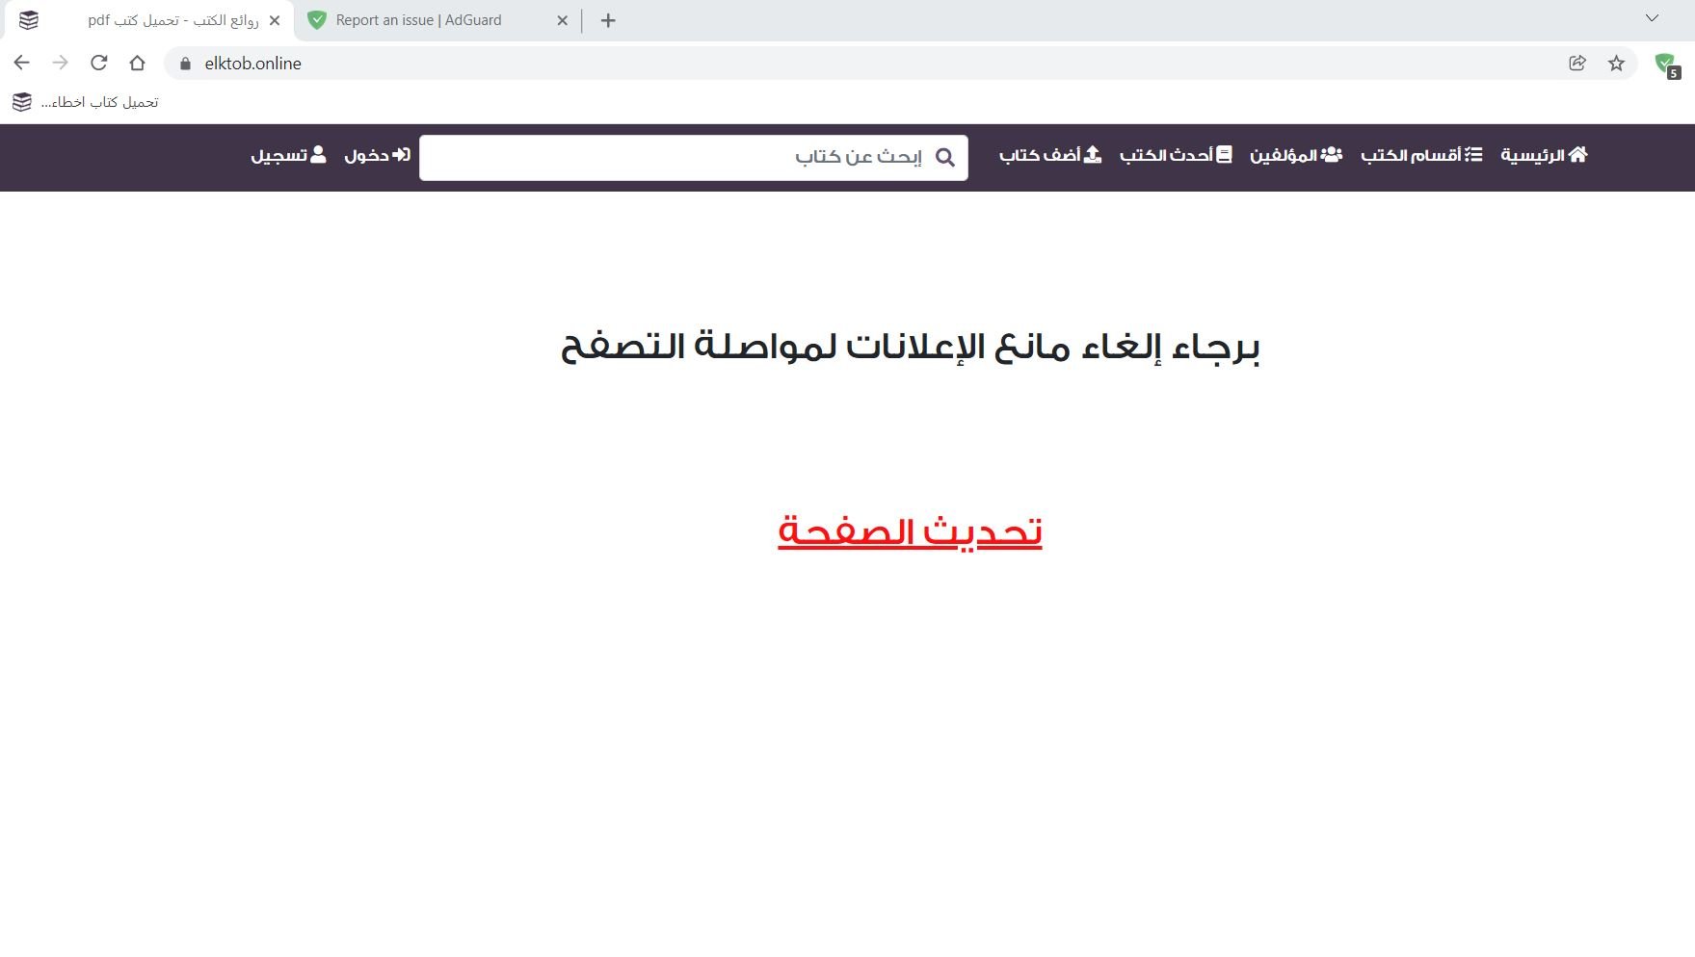Click the search magnifier icon
The image size is (1695, 957).
coord(945,157)
